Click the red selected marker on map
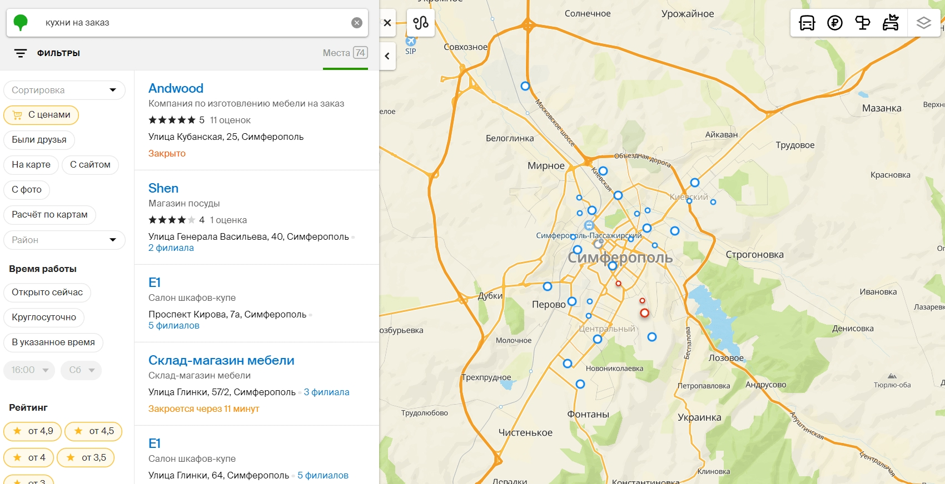 pyautogui.click(x=644, y=313)
